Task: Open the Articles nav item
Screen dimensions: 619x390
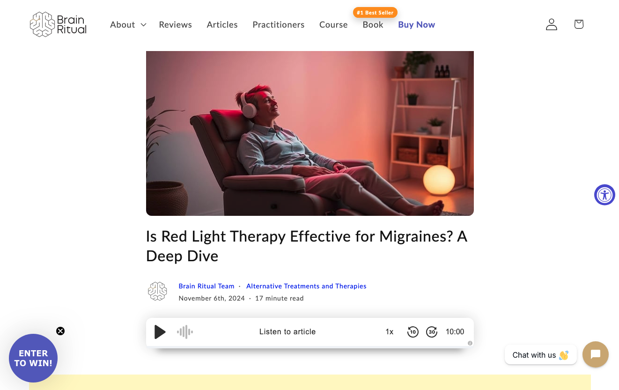Action: [222, 25]
